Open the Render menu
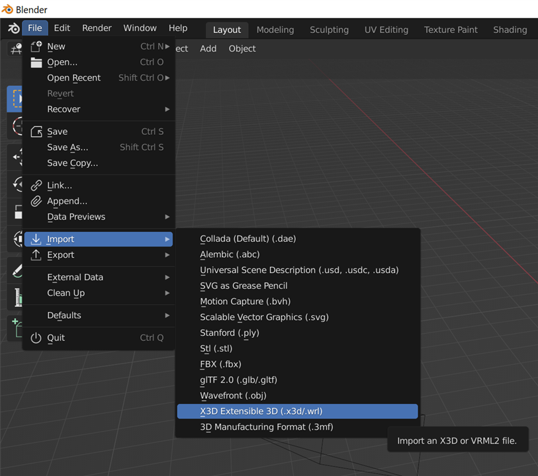Screen dimensions: 538x476 97,28
